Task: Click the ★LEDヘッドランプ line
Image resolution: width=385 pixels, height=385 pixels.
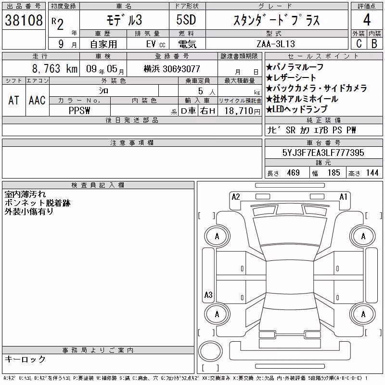Action: click(296, 109)
